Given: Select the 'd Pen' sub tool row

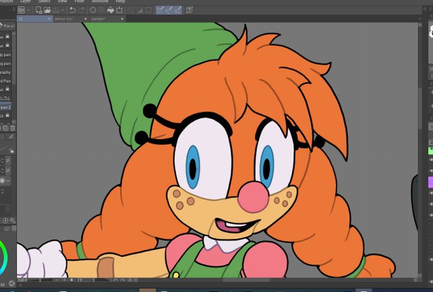Looking at the screenshot, I should click(6, 81).
